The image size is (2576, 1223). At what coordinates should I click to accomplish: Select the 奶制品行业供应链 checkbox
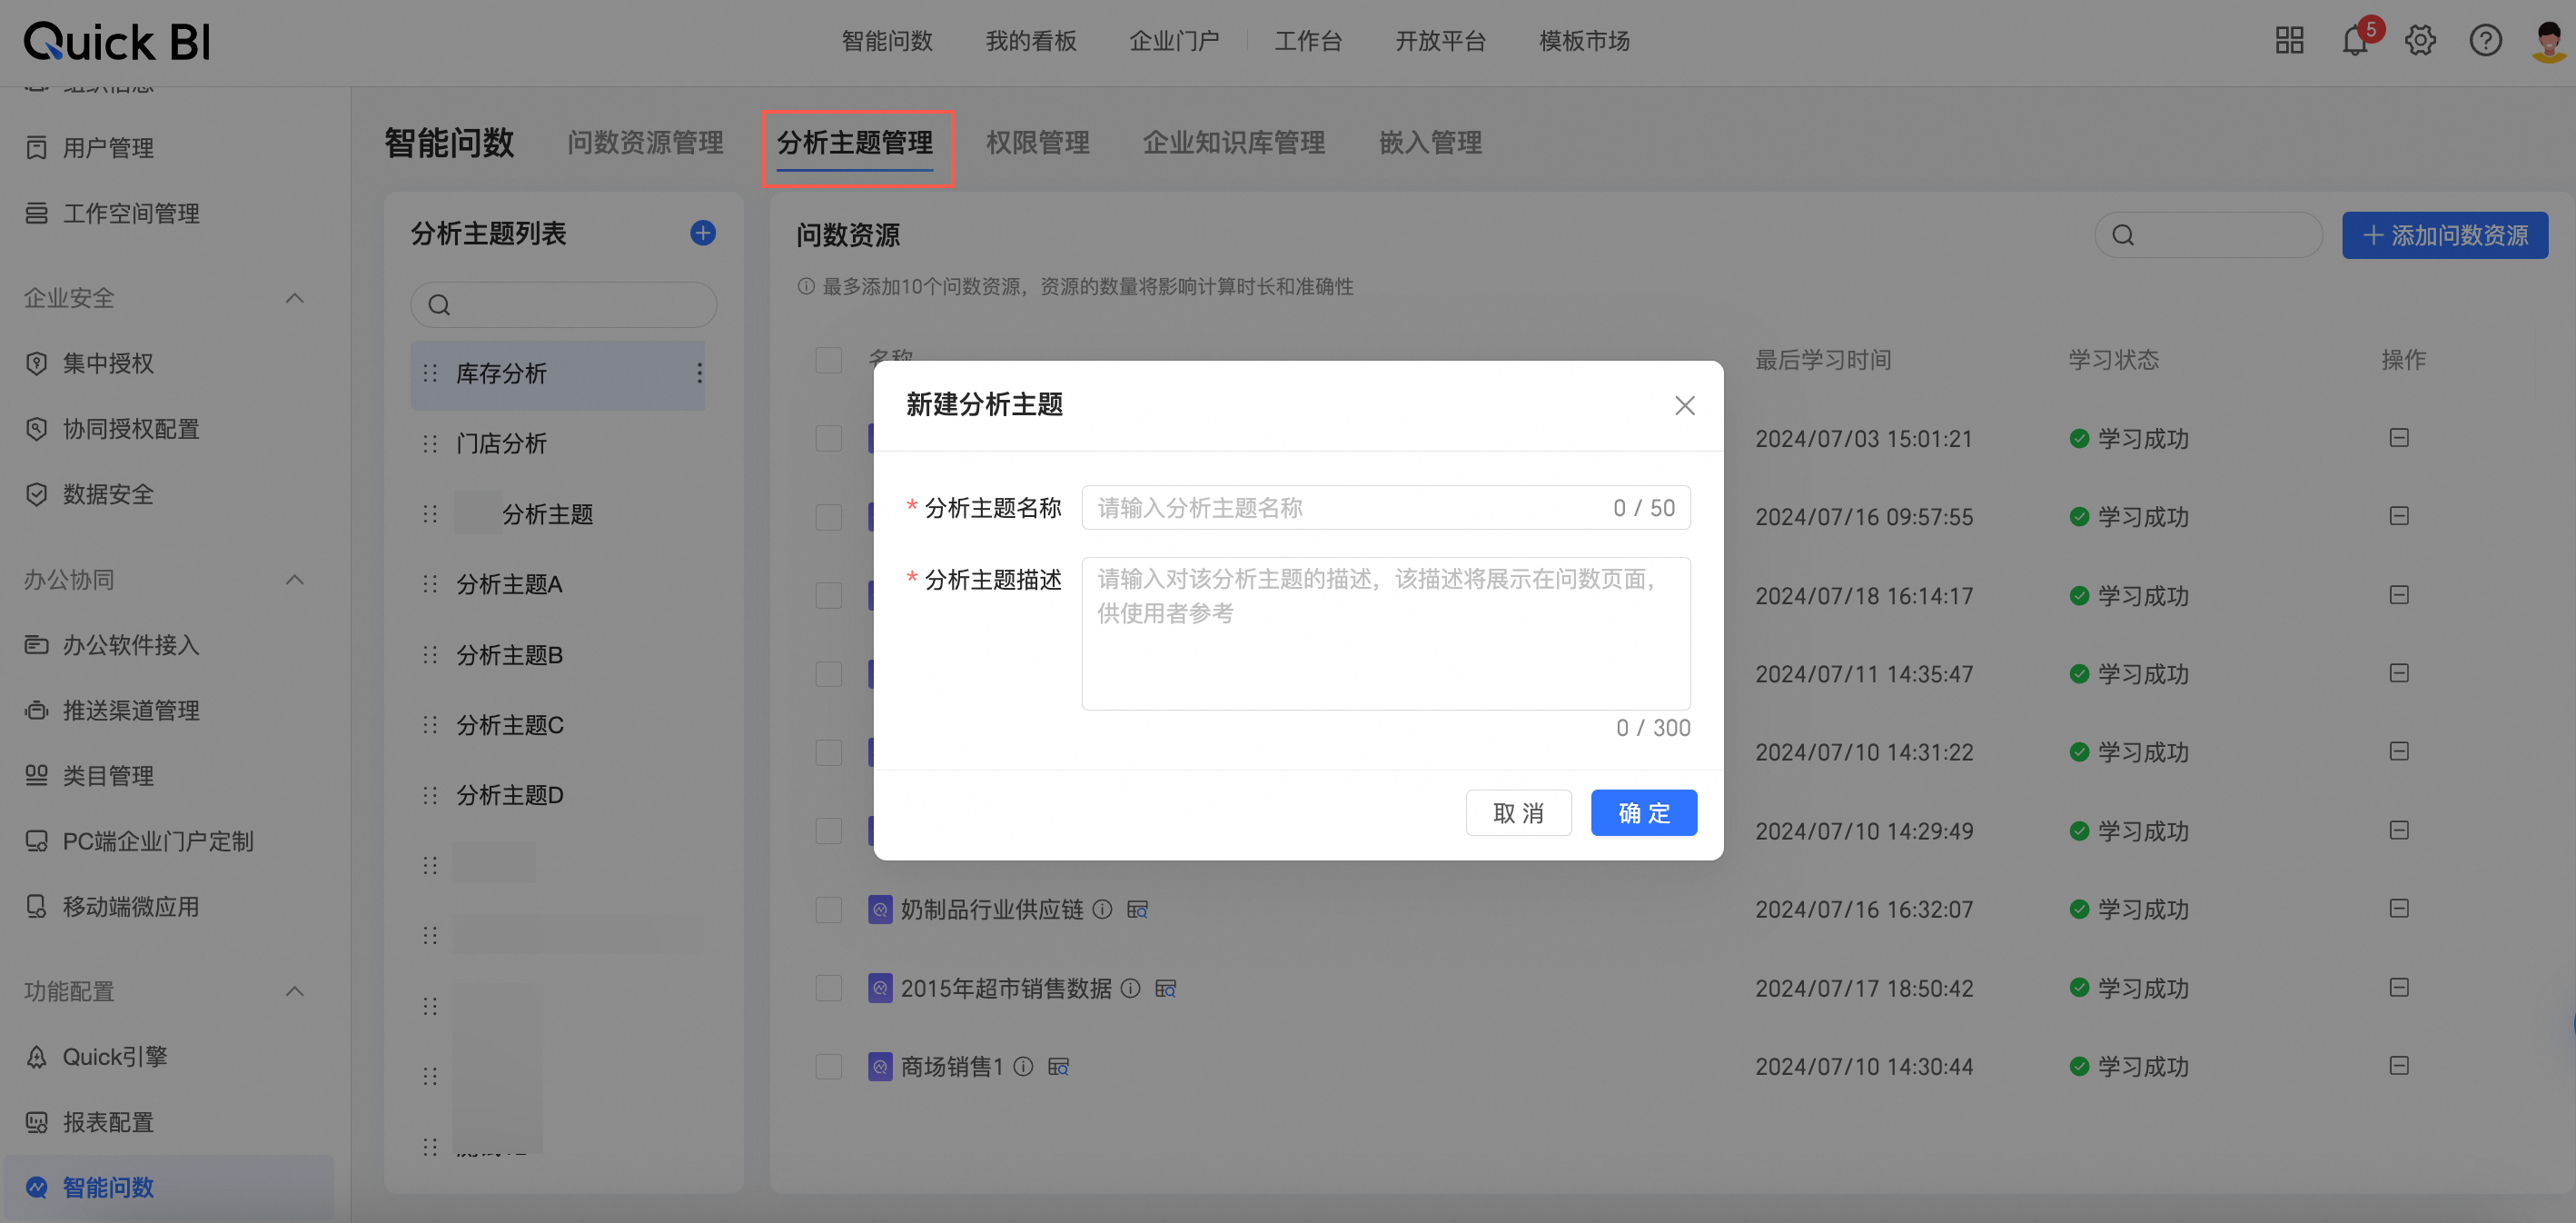tap(828, 909)
